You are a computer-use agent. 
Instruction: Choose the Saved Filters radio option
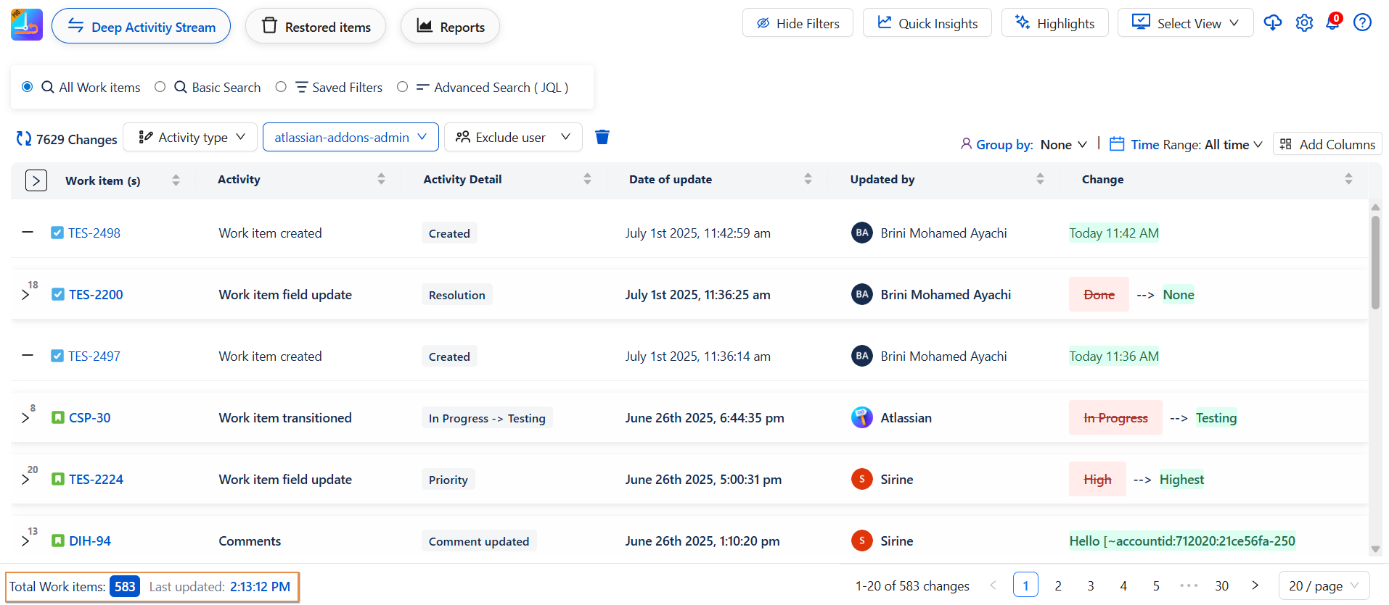tap(281, 87)
